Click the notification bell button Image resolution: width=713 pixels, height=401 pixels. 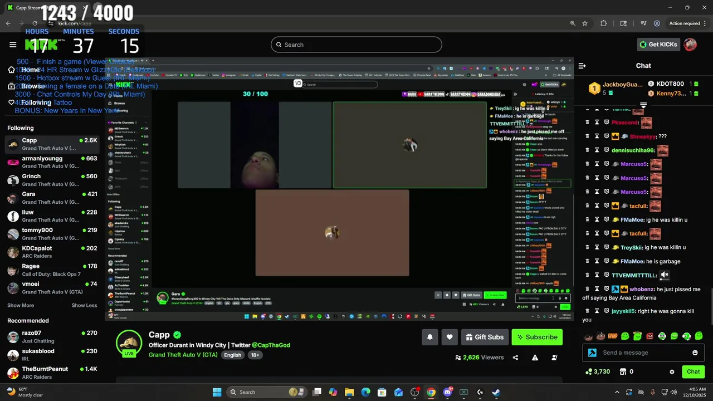coord(430,337)
